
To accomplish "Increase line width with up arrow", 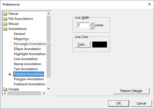I will tap(92, 24).
